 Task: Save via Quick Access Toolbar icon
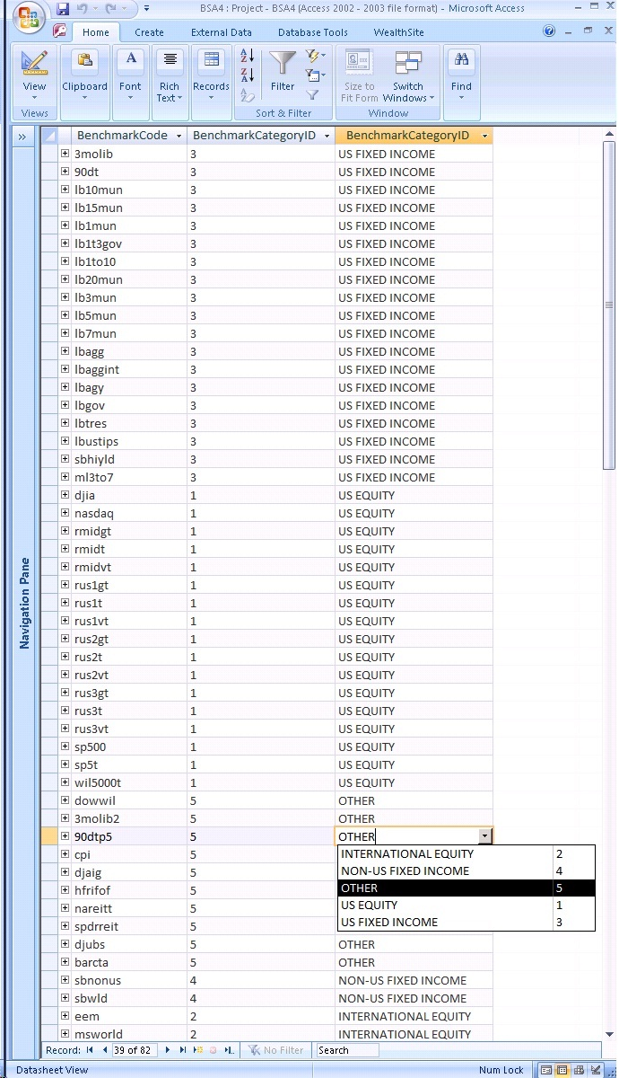(x=63, y=9)
